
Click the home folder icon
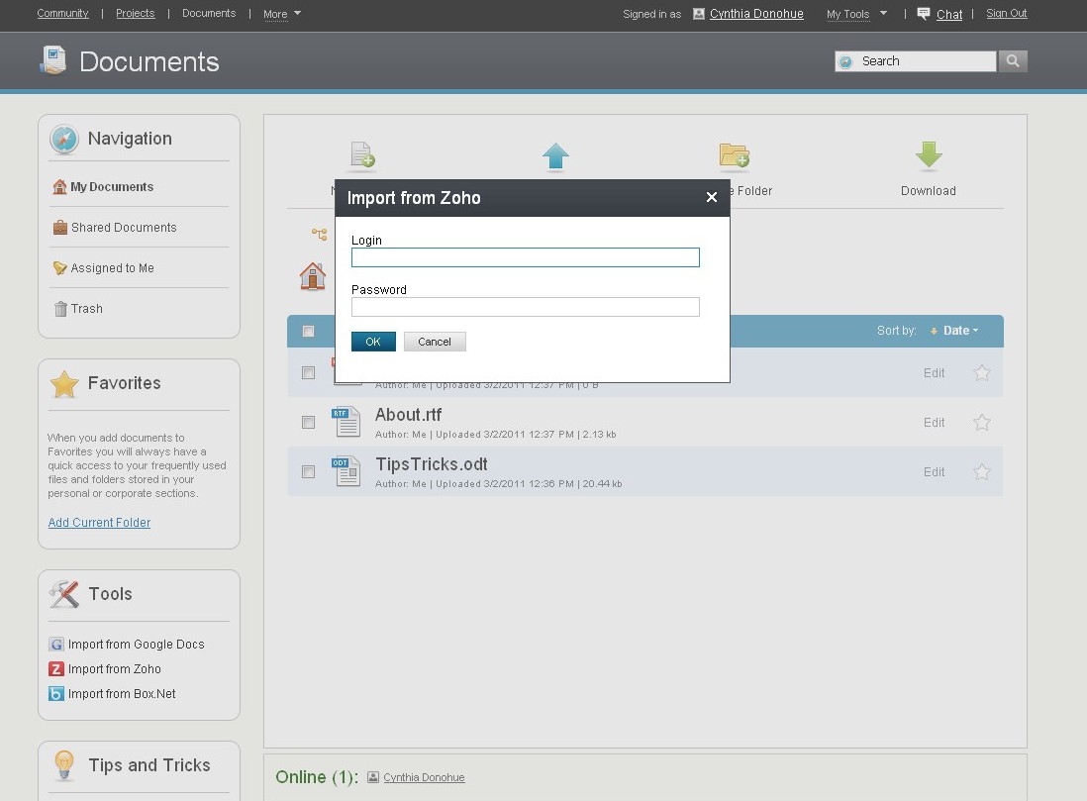pyautogui.click(x=313, y=276)
